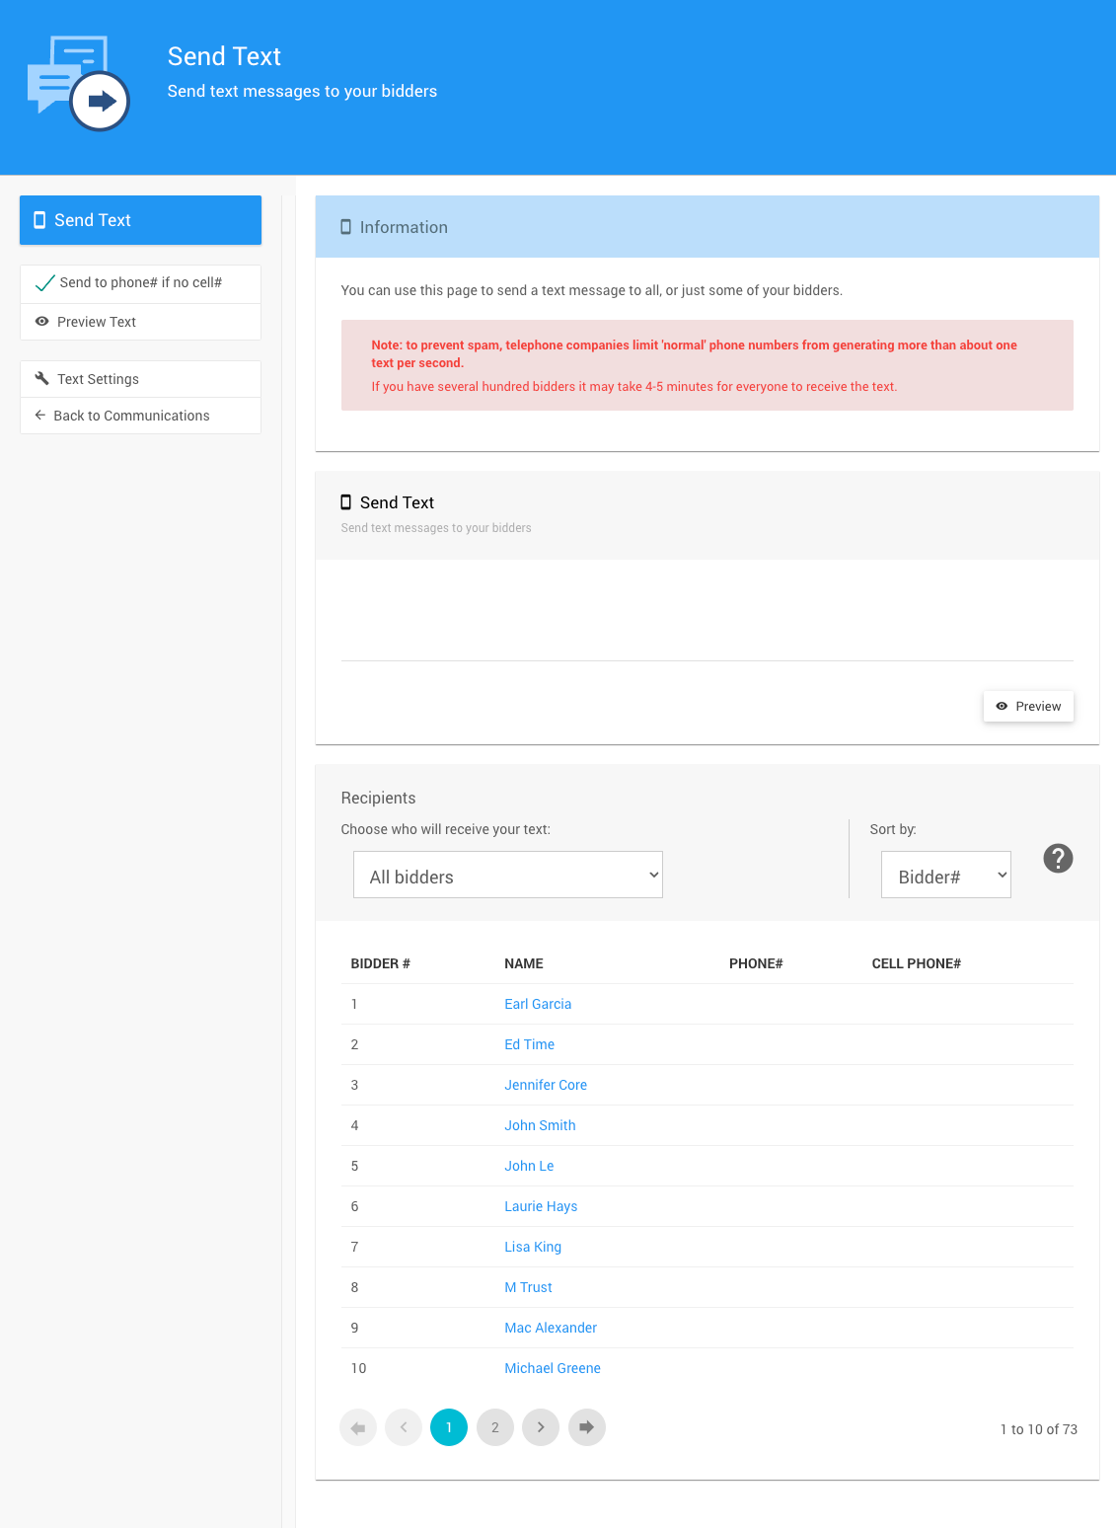Open Jennifer Core's bidder record
This screenshot has height=1528, width=1116.
[x=546, y=1085]
